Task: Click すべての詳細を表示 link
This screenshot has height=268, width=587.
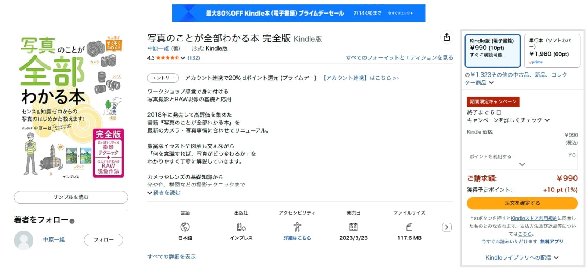Action: click(x=172, y=257)
